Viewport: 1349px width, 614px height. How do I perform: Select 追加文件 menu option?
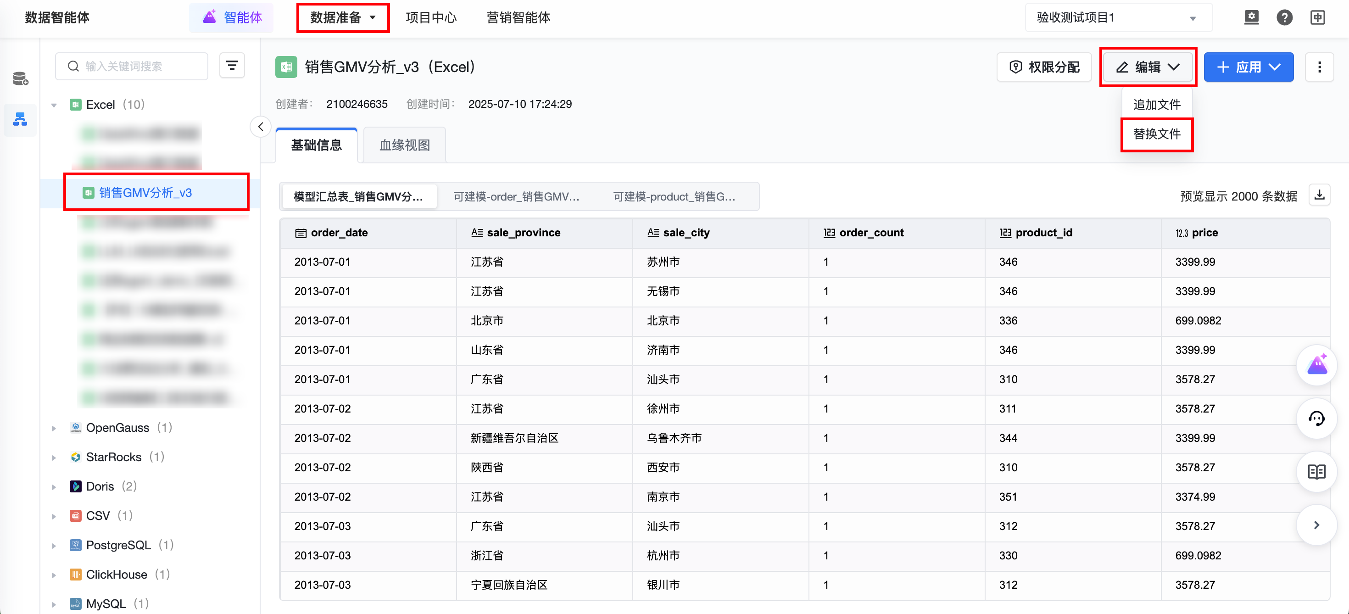click(1156, 105)
